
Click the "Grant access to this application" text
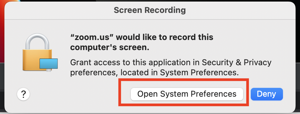point(135,63)
